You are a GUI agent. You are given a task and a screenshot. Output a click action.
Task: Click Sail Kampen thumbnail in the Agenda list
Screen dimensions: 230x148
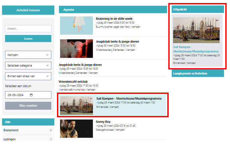(x=76, y=105)
